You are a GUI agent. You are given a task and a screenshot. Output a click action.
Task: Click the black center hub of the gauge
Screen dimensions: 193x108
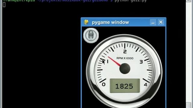[x=125, y=68]
